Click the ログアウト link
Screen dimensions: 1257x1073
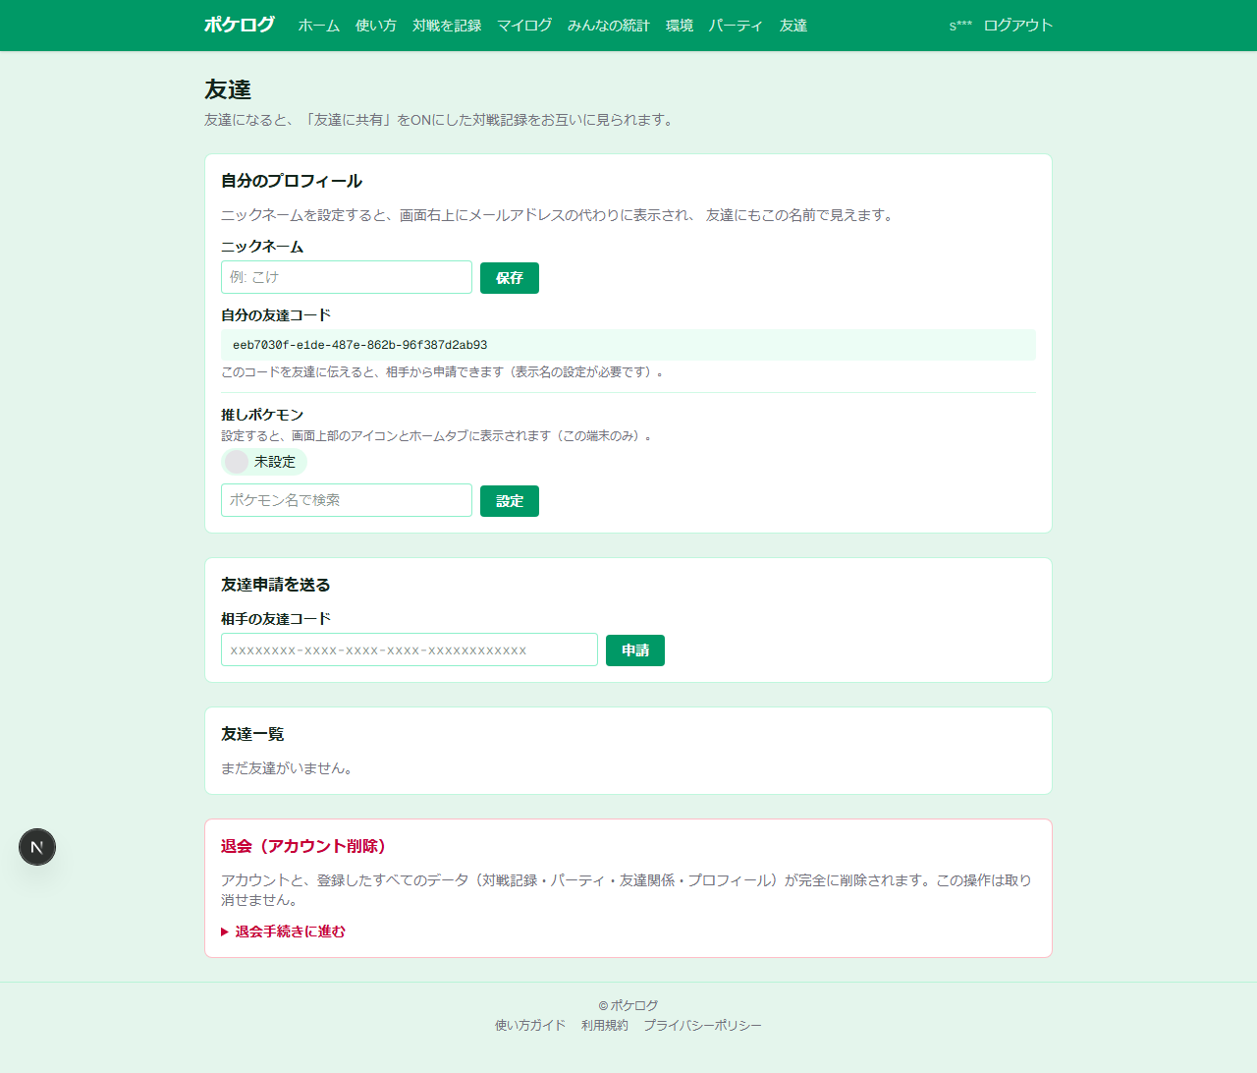[x=1018, y=26]
